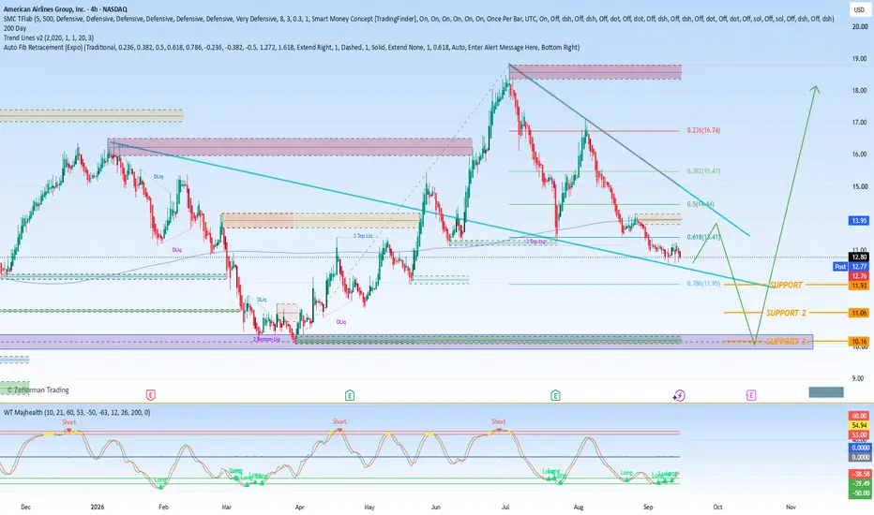Open the purple lightning event icon near September
The image size is (874, 515).
[679, 395]
